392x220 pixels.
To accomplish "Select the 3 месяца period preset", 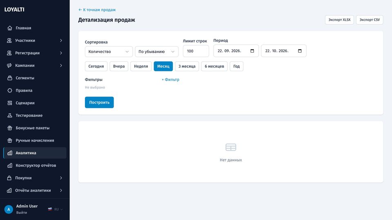I will [187, 66].
